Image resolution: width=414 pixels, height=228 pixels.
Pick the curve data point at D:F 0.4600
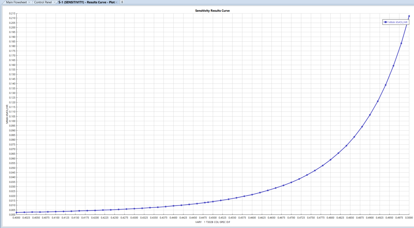tap(252, 195)
